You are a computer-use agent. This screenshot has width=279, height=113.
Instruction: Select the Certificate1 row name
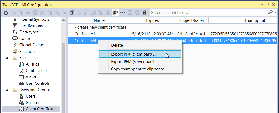(x=85, y=34)
